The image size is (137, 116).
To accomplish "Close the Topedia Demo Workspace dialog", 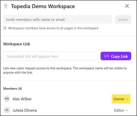I will 127,6.
